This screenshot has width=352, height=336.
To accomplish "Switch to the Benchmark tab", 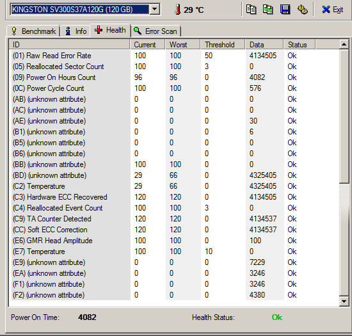I will pos(33,31).
